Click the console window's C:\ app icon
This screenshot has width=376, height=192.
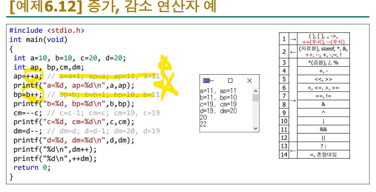point(206,81)
